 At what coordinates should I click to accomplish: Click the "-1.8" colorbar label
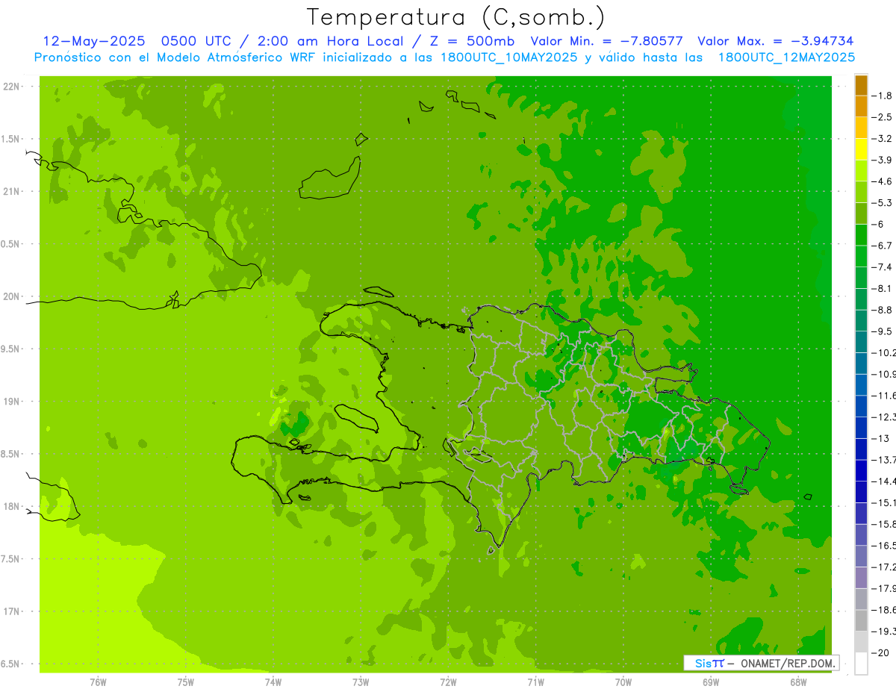click(x=883, y=96)
